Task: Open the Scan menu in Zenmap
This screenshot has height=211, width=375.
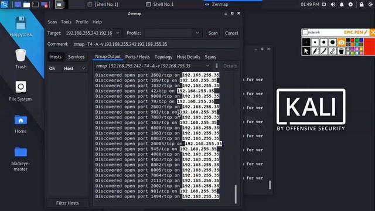Action: [52, 22]
